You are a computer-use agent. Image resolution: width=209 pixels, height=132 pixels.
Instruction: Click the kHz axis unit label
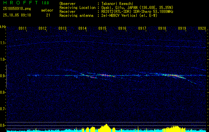(3, 27)
